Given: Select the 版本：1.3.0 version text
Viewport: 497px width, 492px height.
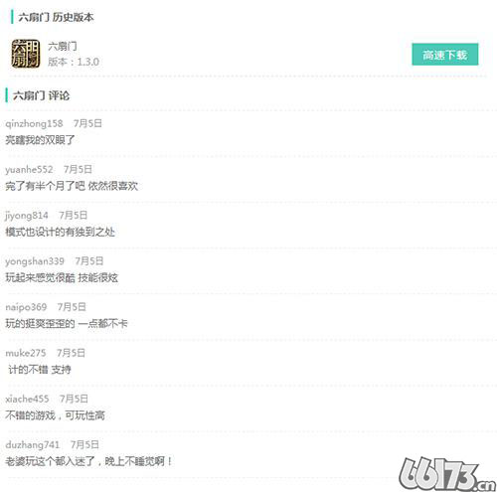Looking at the screenshot, I should (x=74, y=62).
